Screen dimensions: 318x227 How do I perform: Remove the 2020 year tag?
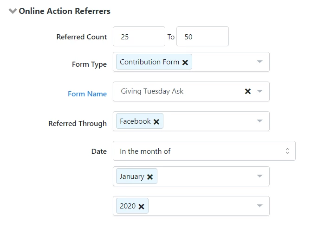coord(141,207)
